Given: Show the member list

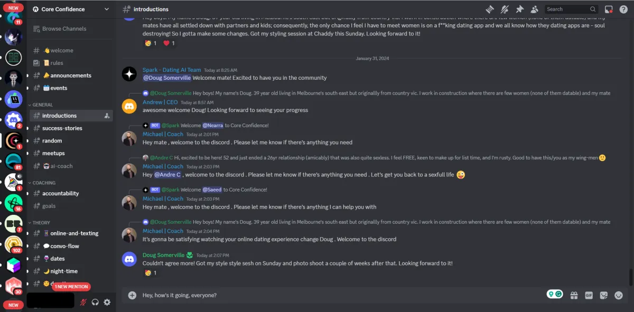Looking at the screenshot, I should [534, 9].
